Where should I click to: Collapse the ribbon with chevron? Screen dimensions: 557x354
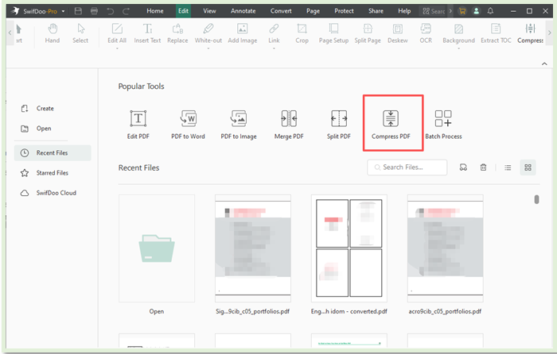pos(544,63)
